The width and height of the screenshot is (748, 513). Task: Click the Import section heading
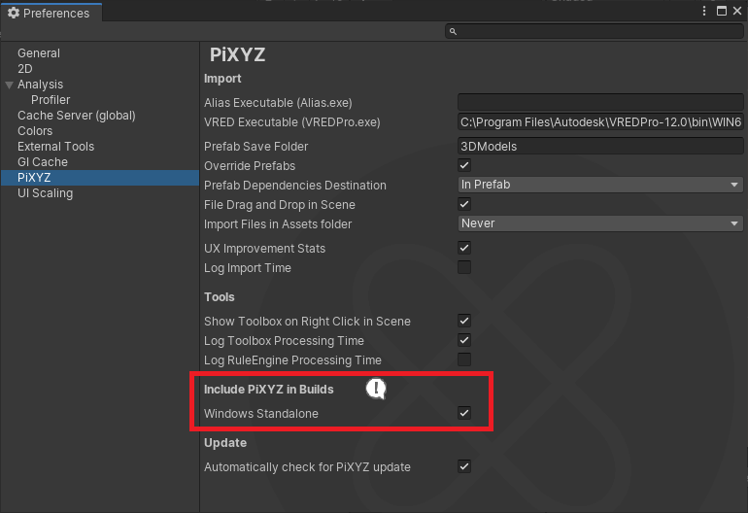coord(222,79)
